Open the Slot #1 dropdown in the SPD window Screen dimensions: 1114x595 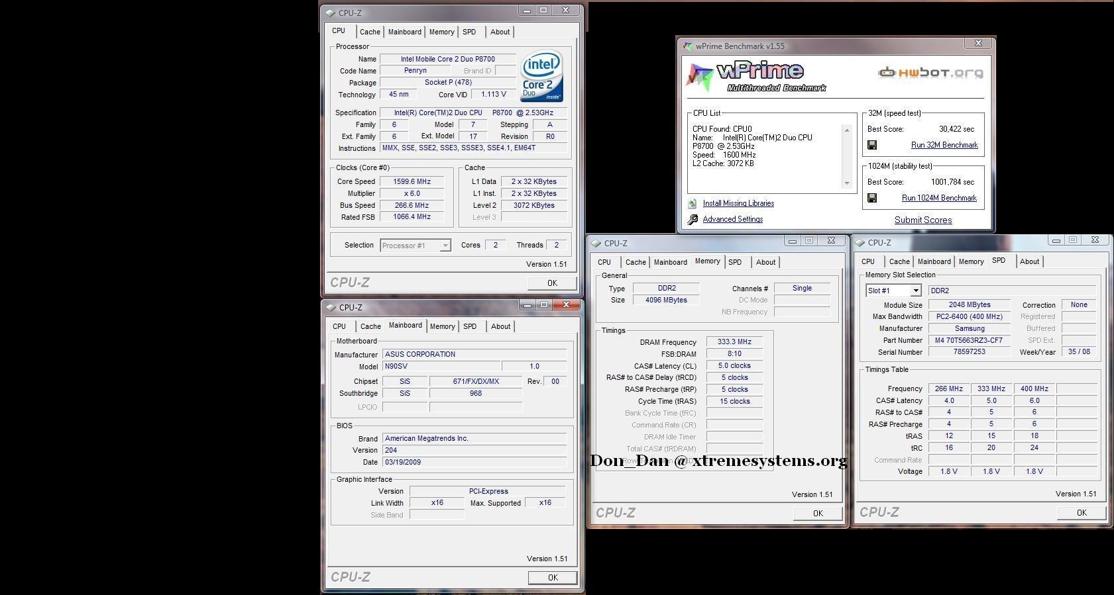(915, 291)
